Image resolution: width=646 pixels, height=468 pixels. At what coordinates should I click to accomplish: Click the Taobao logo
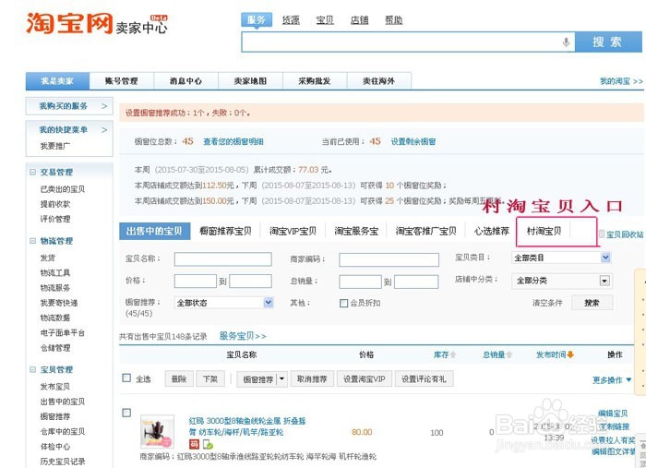[69, 23]
